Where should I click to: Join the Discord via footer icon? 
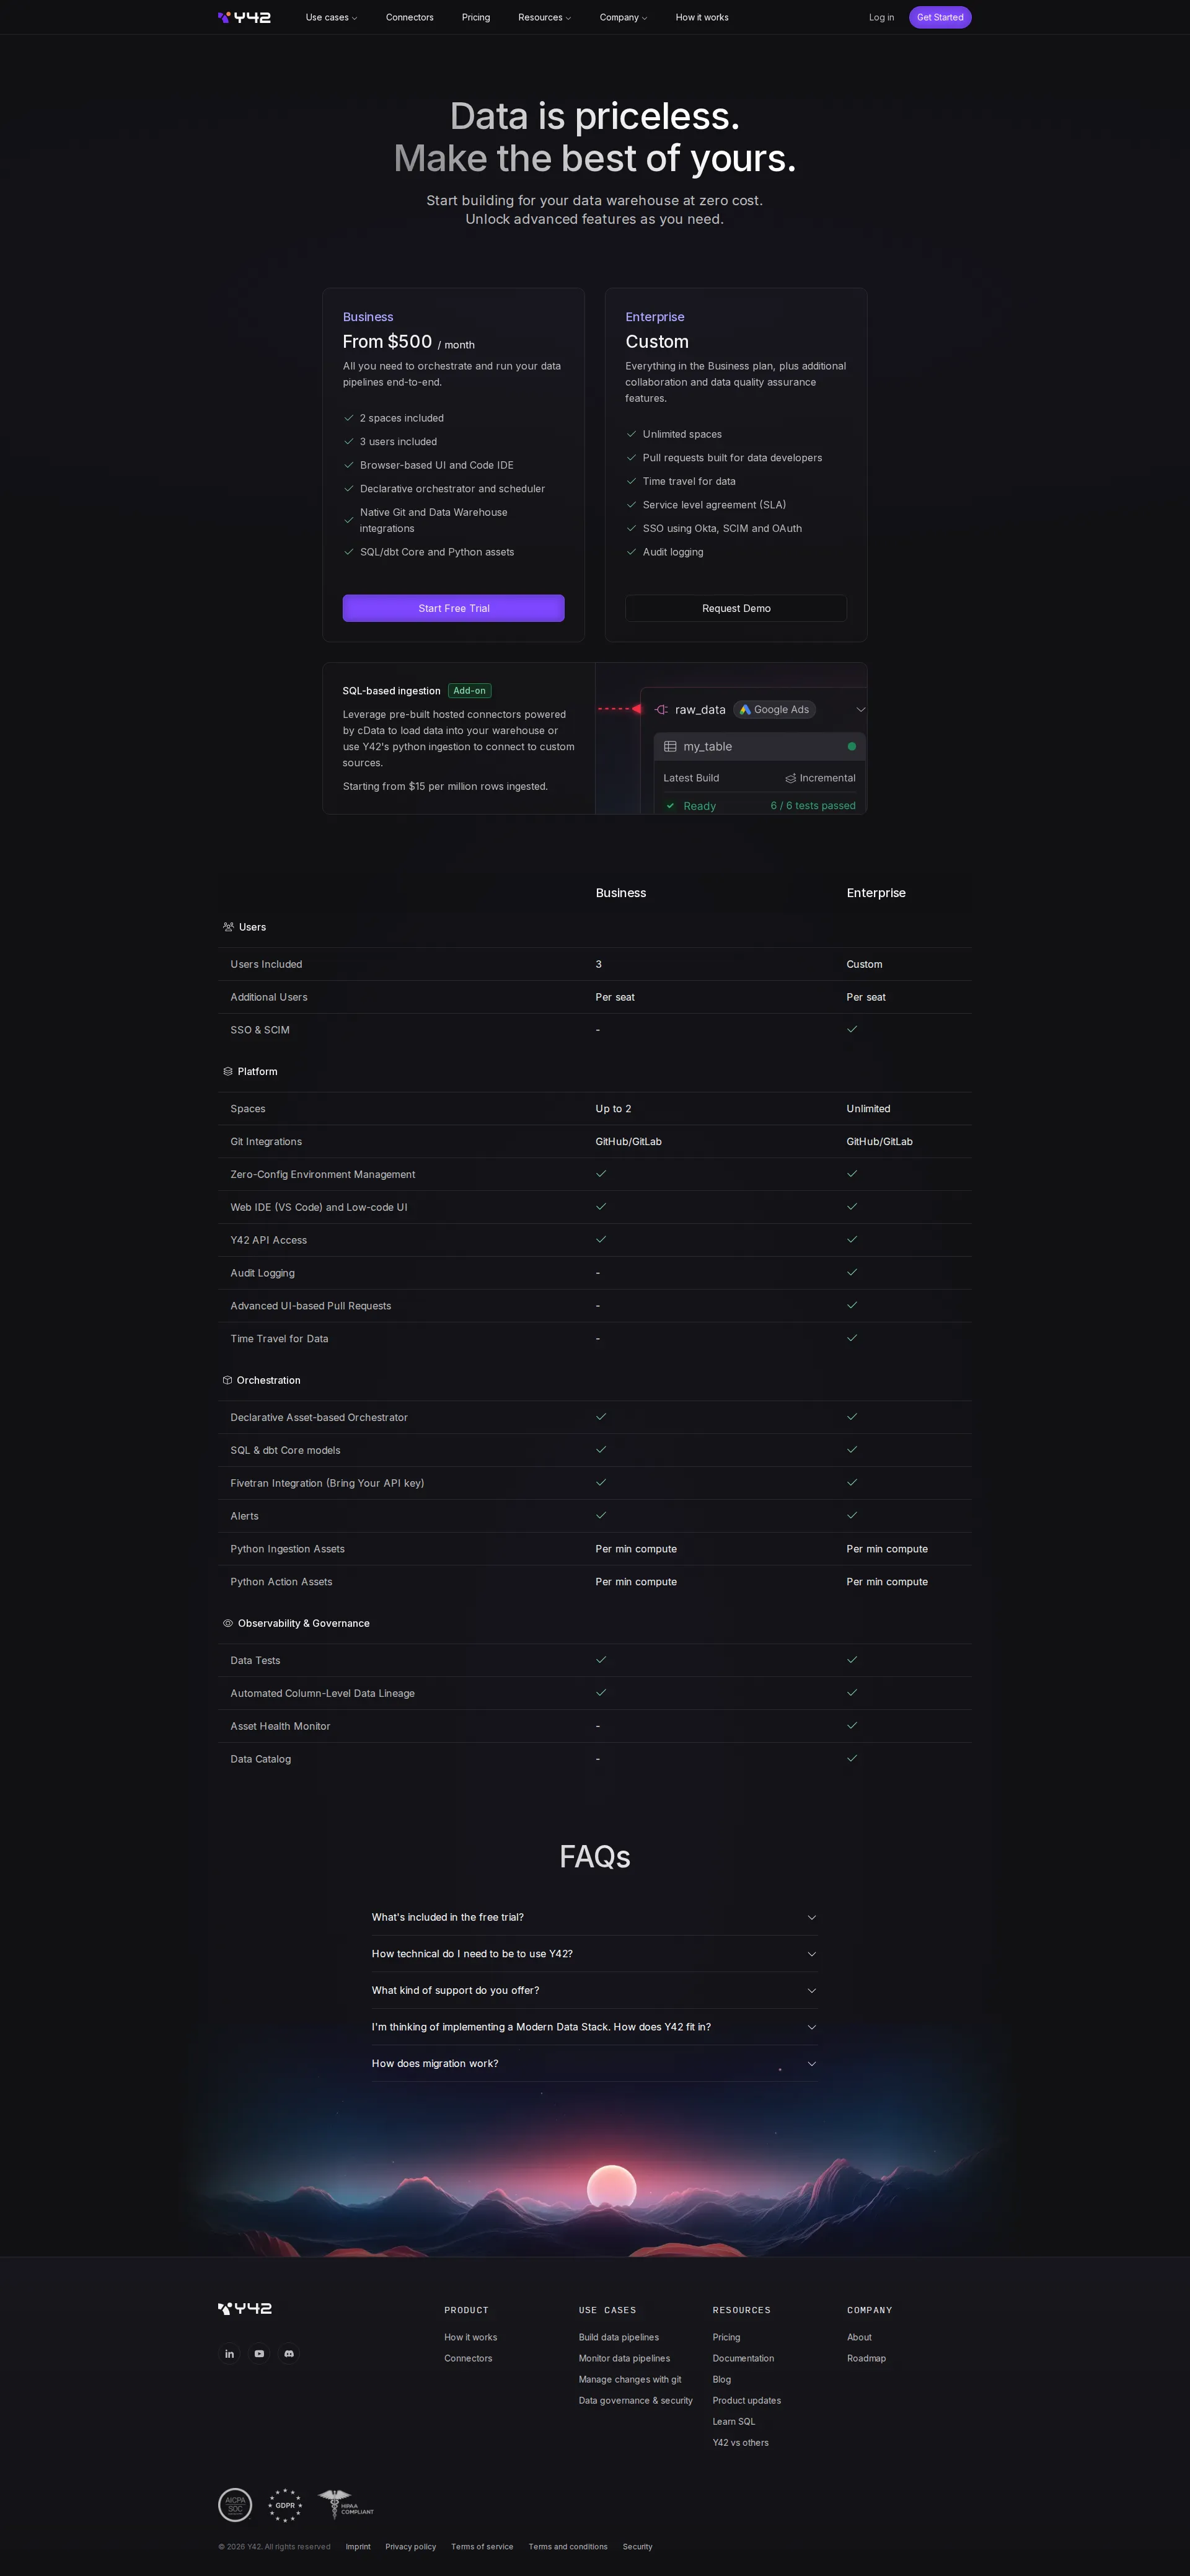(x=289, y=2353)
